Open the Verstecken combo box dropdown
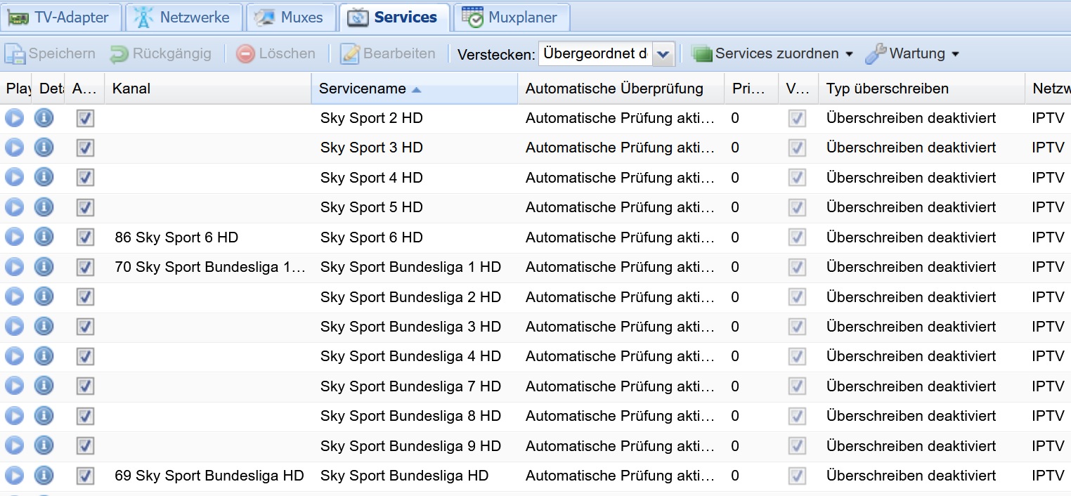Image resolution: width=1071 pixels, height=496 pixels. (x=663, y=54)
